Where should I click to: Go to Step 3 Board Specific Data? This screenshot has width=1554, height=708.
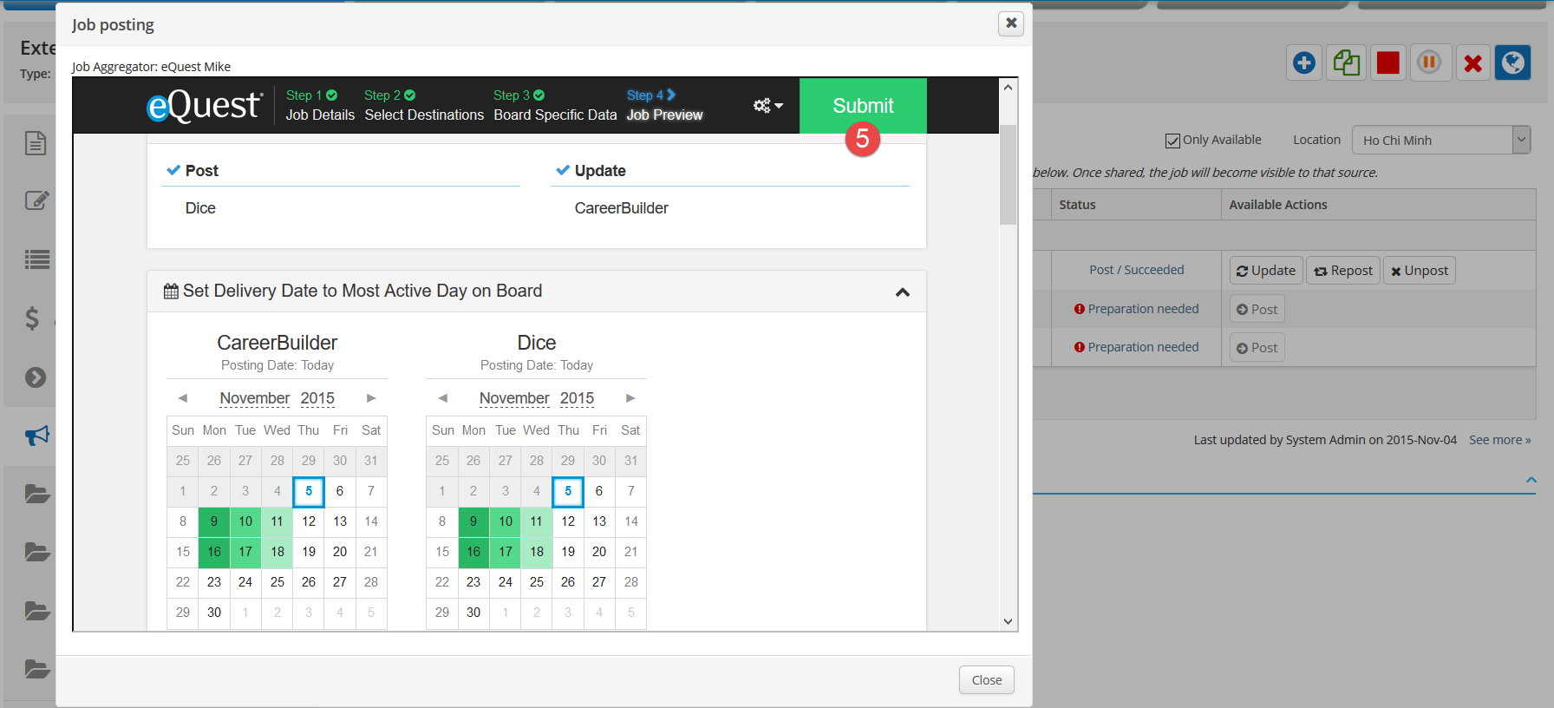pos(555,105)
